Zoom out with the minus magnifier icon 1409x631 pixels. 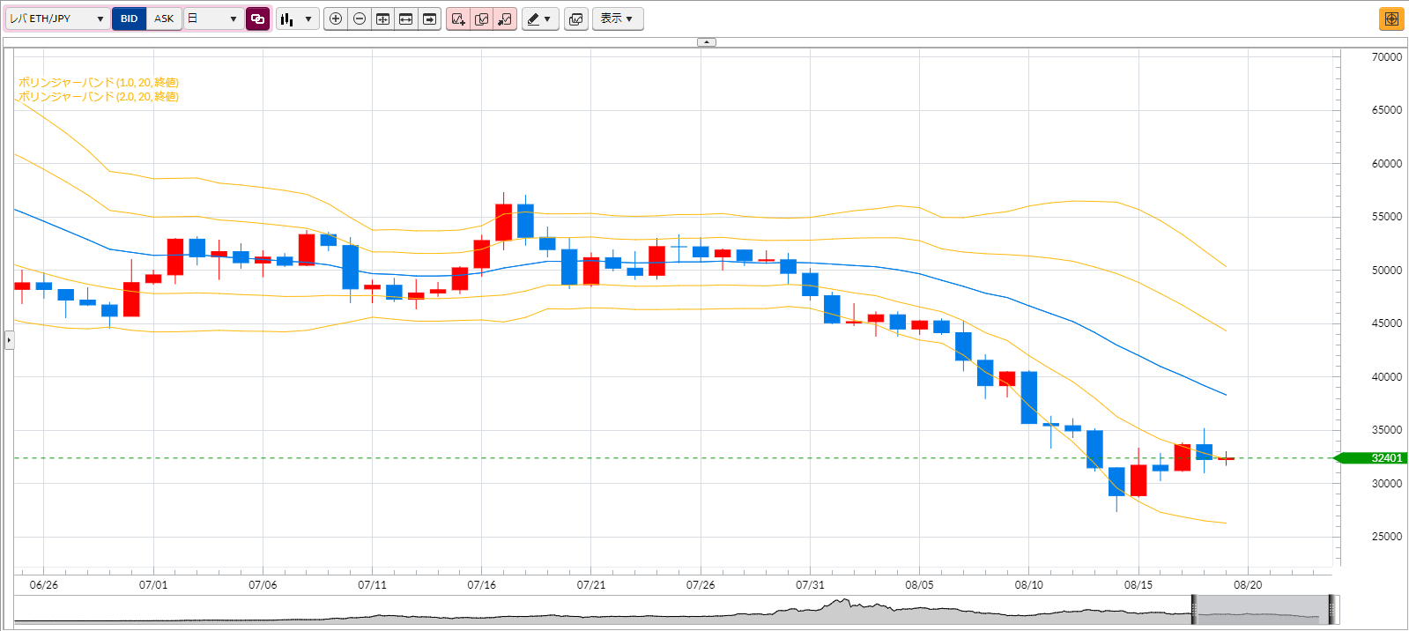(360, 19)
